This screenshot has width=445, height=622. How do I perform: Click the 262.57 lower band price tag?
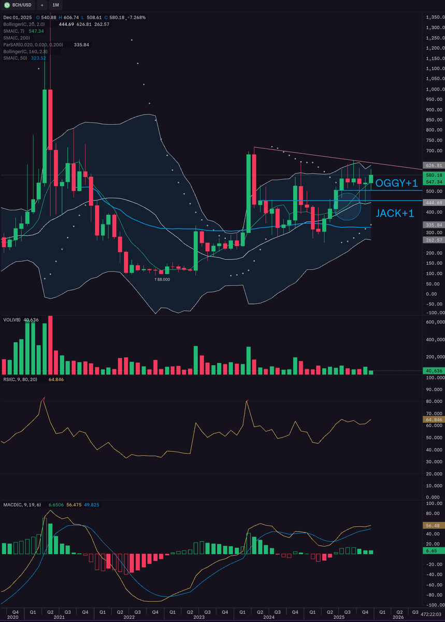433,240
